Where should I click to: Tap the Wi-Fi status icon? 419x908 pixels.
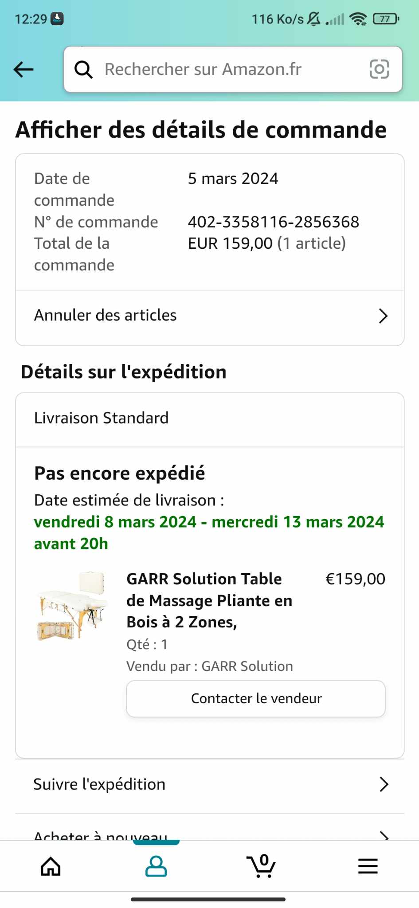pyautogui.click(x=358, y=19)
